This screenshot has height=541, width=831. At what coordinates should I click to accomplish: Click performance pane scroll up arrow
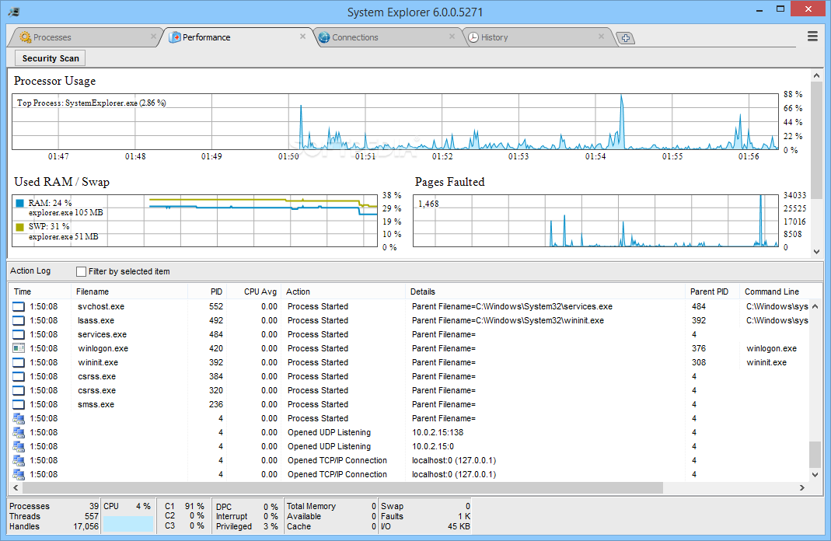(x=816, y=75)
